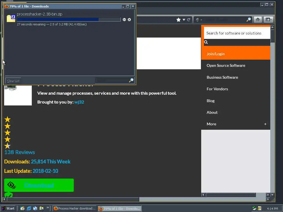Open the search engine selector dropdown
Image resolution: width=283 pixels, height=212 pixels.
pyautogui.click(x=198, y=20)
